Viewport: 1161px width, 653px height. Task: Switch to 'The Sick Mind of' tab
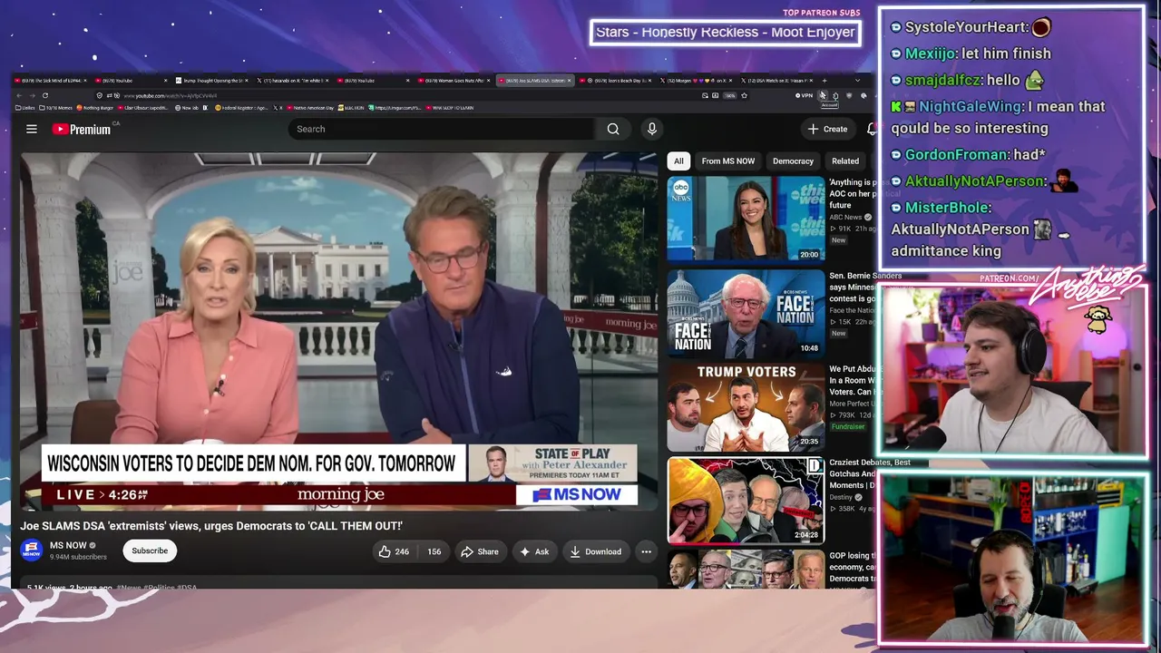(50, 81)
